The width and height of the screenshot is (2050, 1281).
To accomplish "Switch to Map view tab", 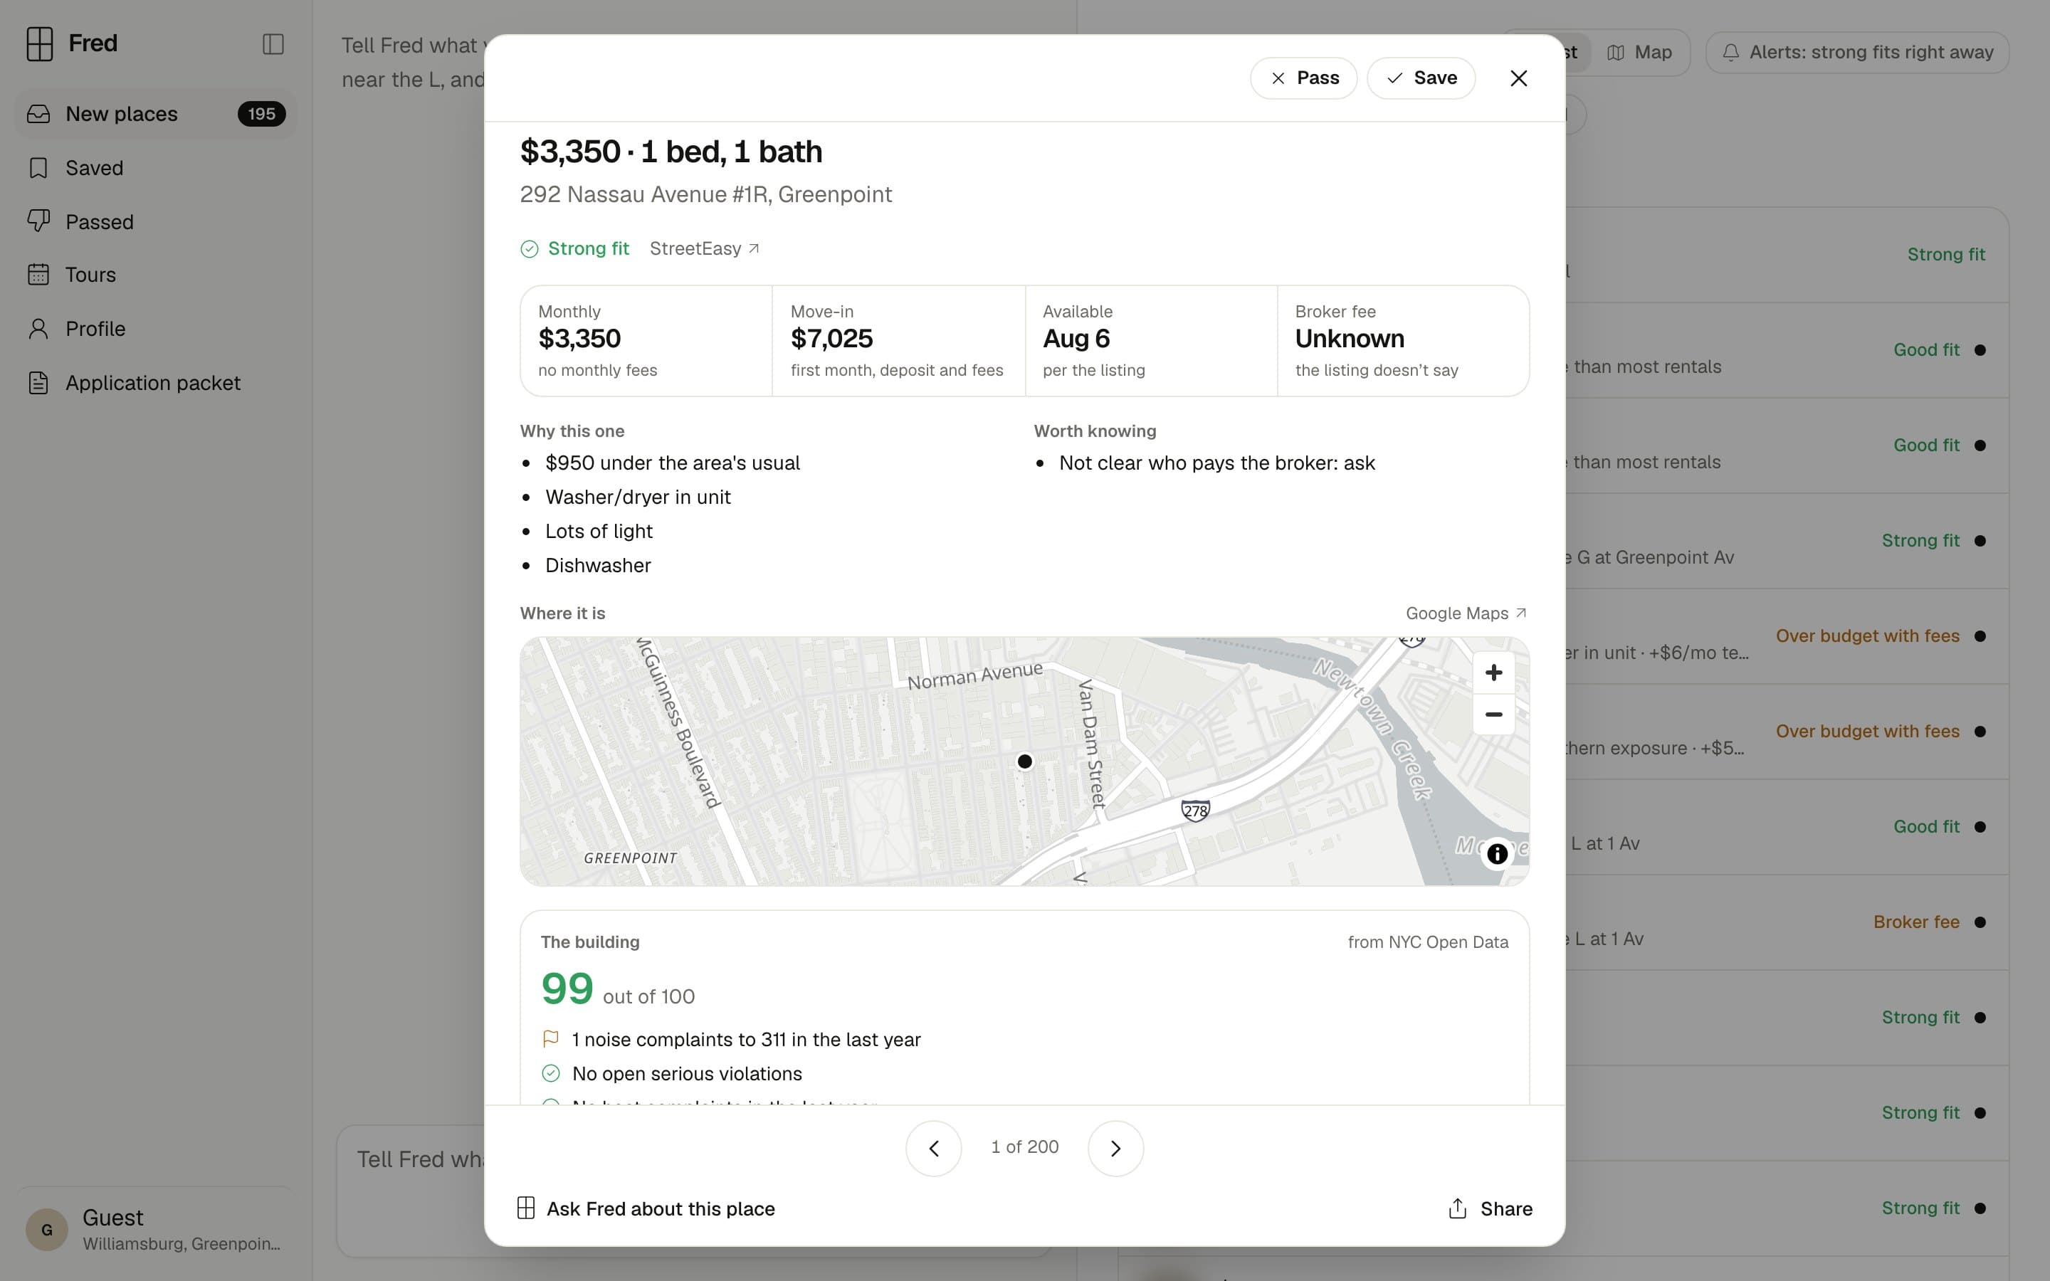I will (x=1639, y=53).
